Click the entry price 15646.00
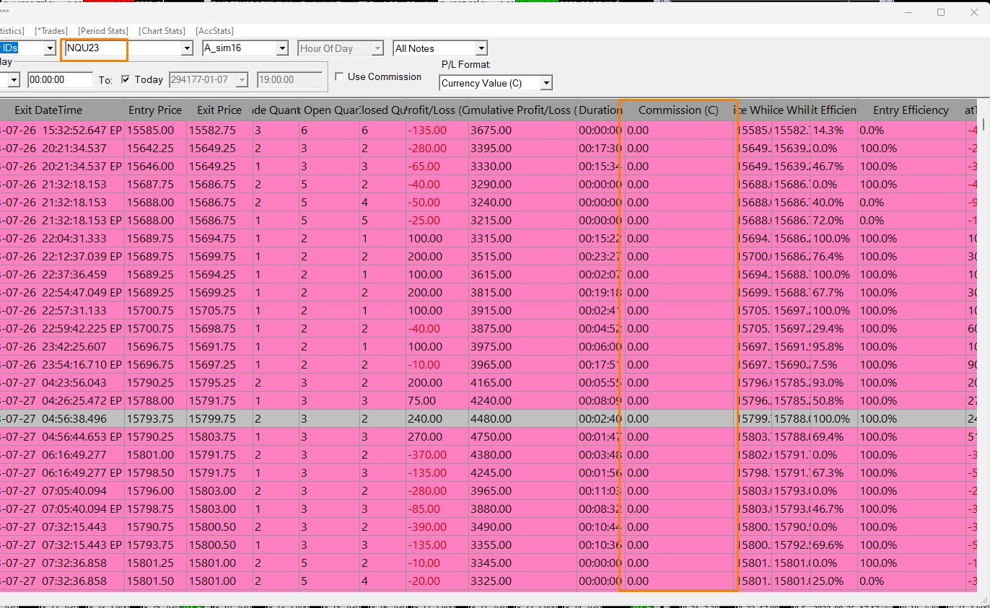The height and width of the screenshot is (608, 990). 150,167
